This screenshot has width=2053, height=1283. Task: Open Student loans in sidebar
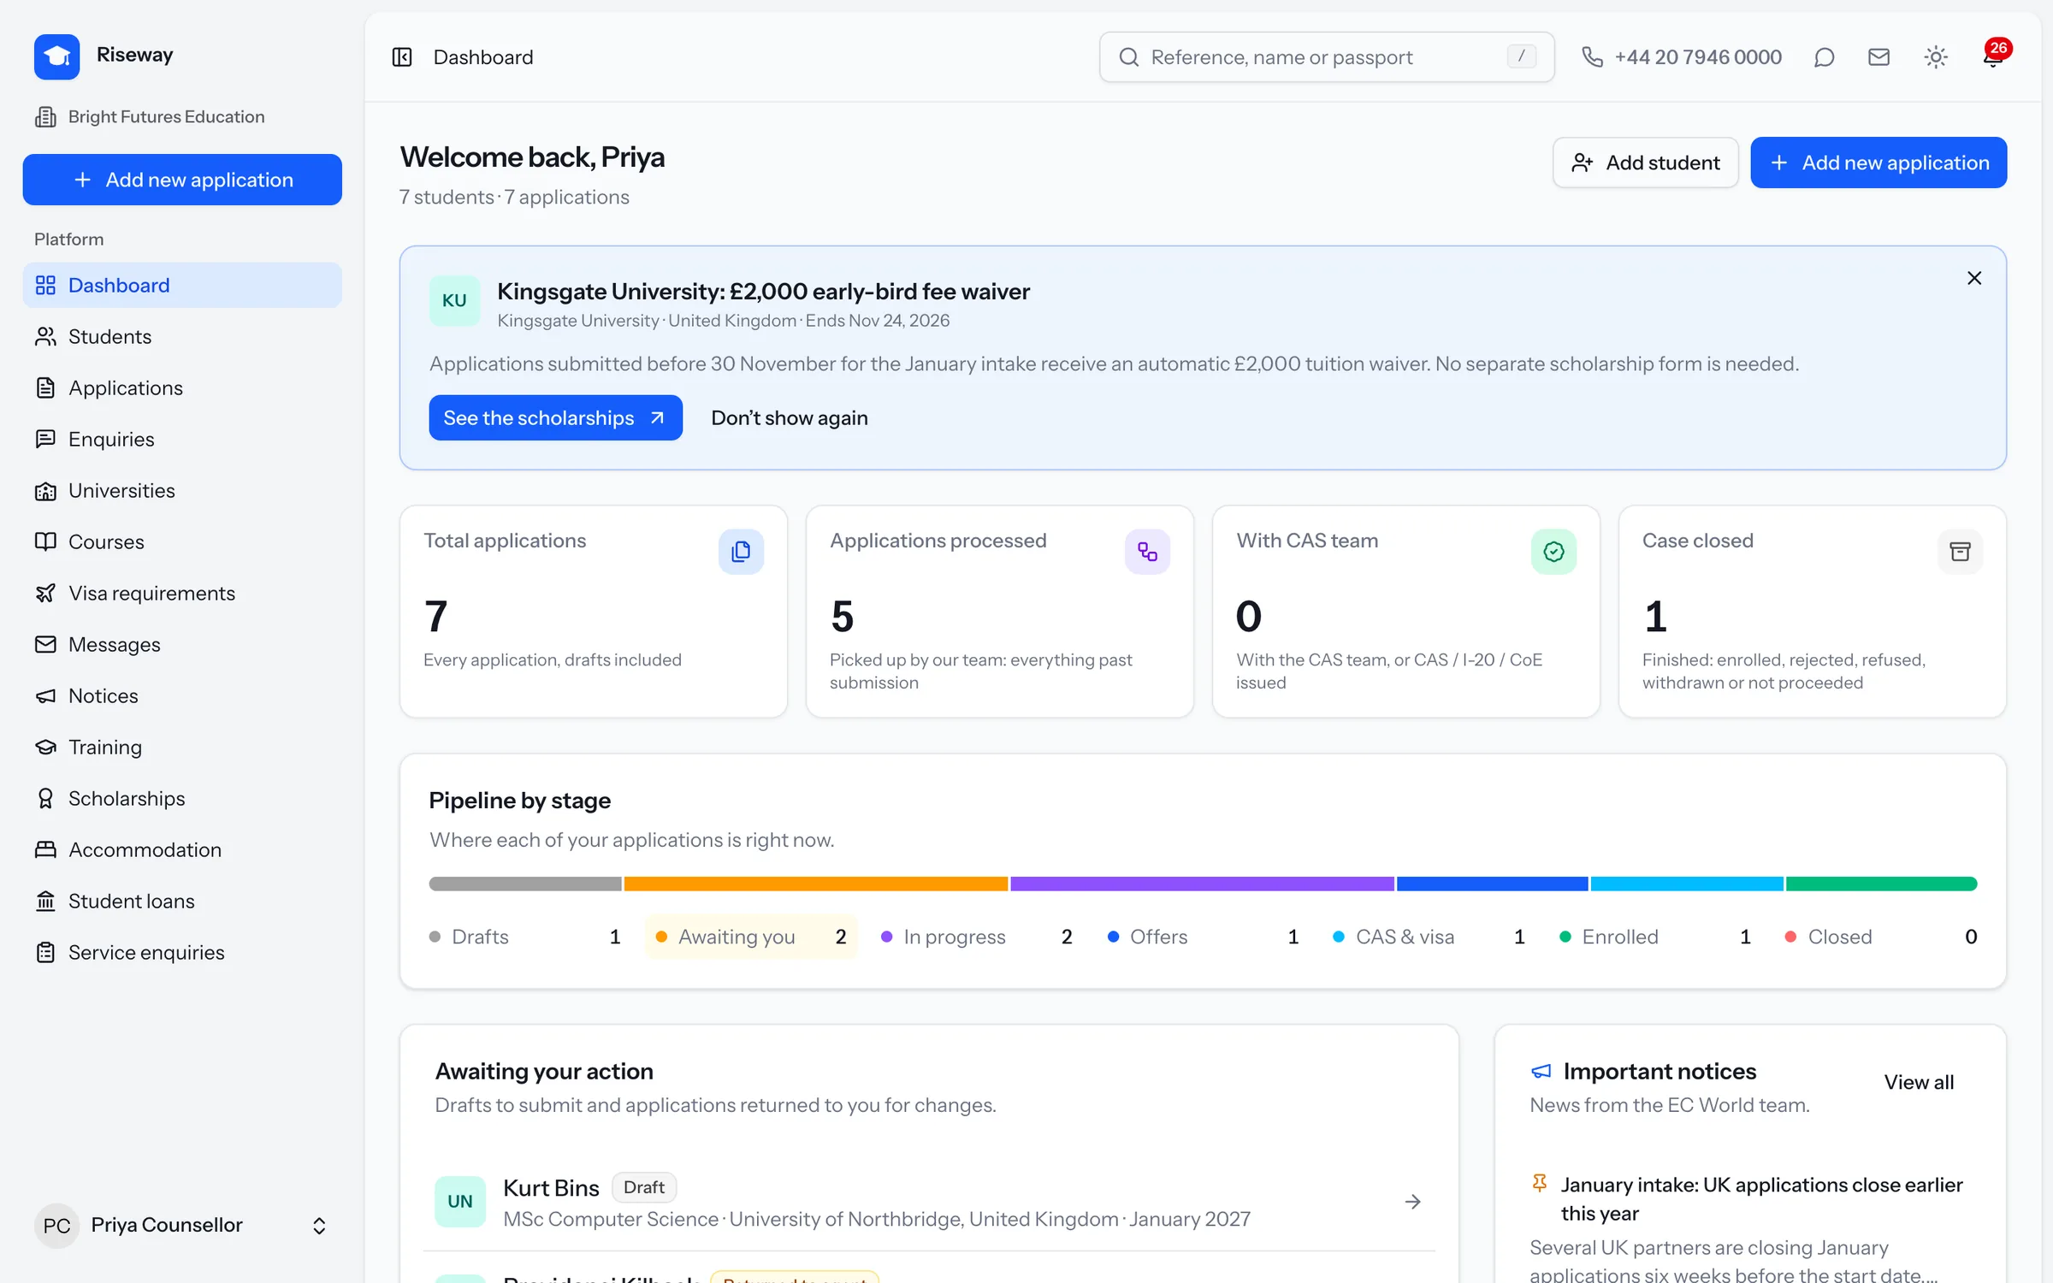pyautogui.click(x=182, y=902)
